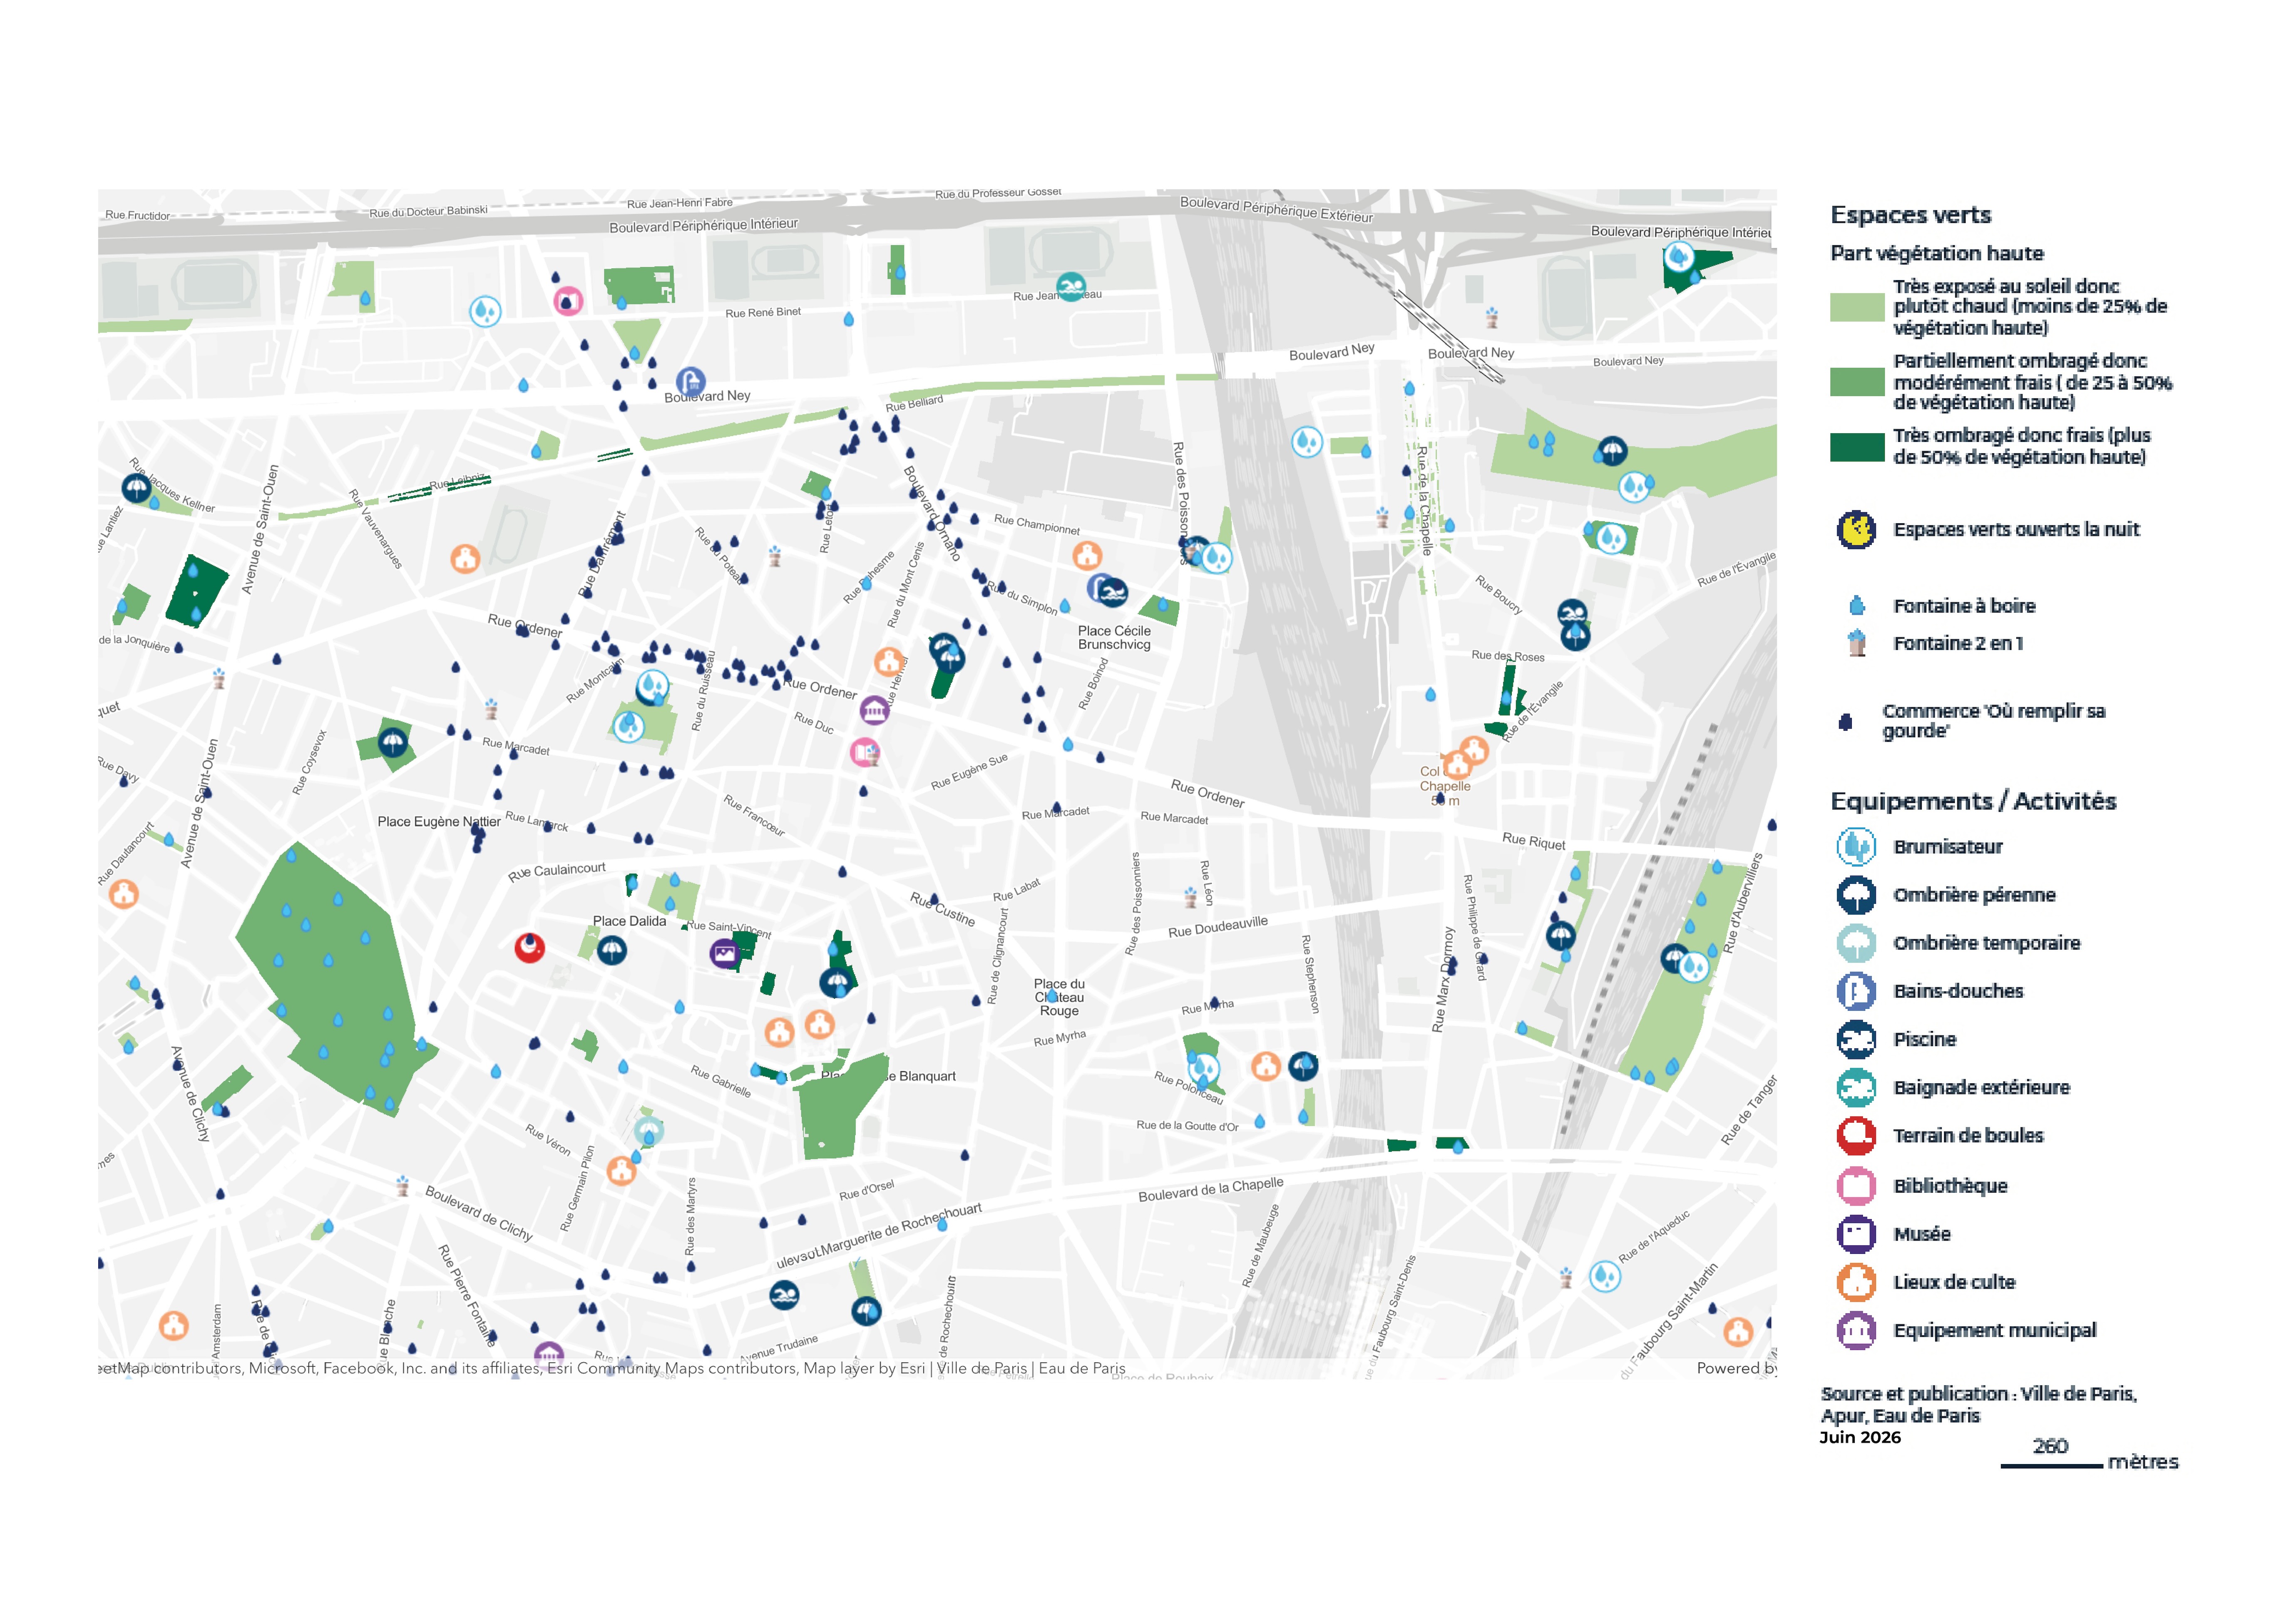Click the 'Boulevard de Clichy' label
The width and height of the screenshot is (2296, 1623).
pyautogui.click(x=479, y=1213)
